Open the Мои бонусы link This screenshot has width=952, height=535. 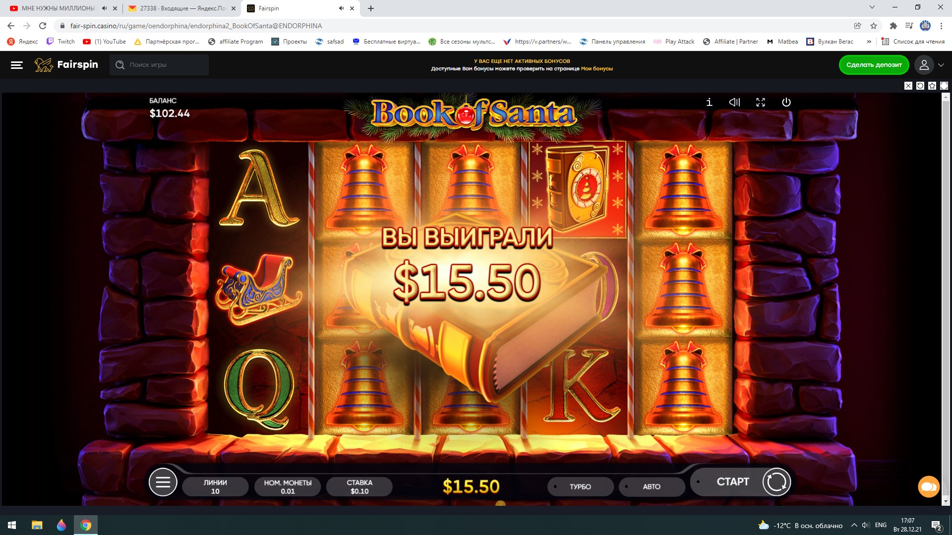tap(596, 69)
